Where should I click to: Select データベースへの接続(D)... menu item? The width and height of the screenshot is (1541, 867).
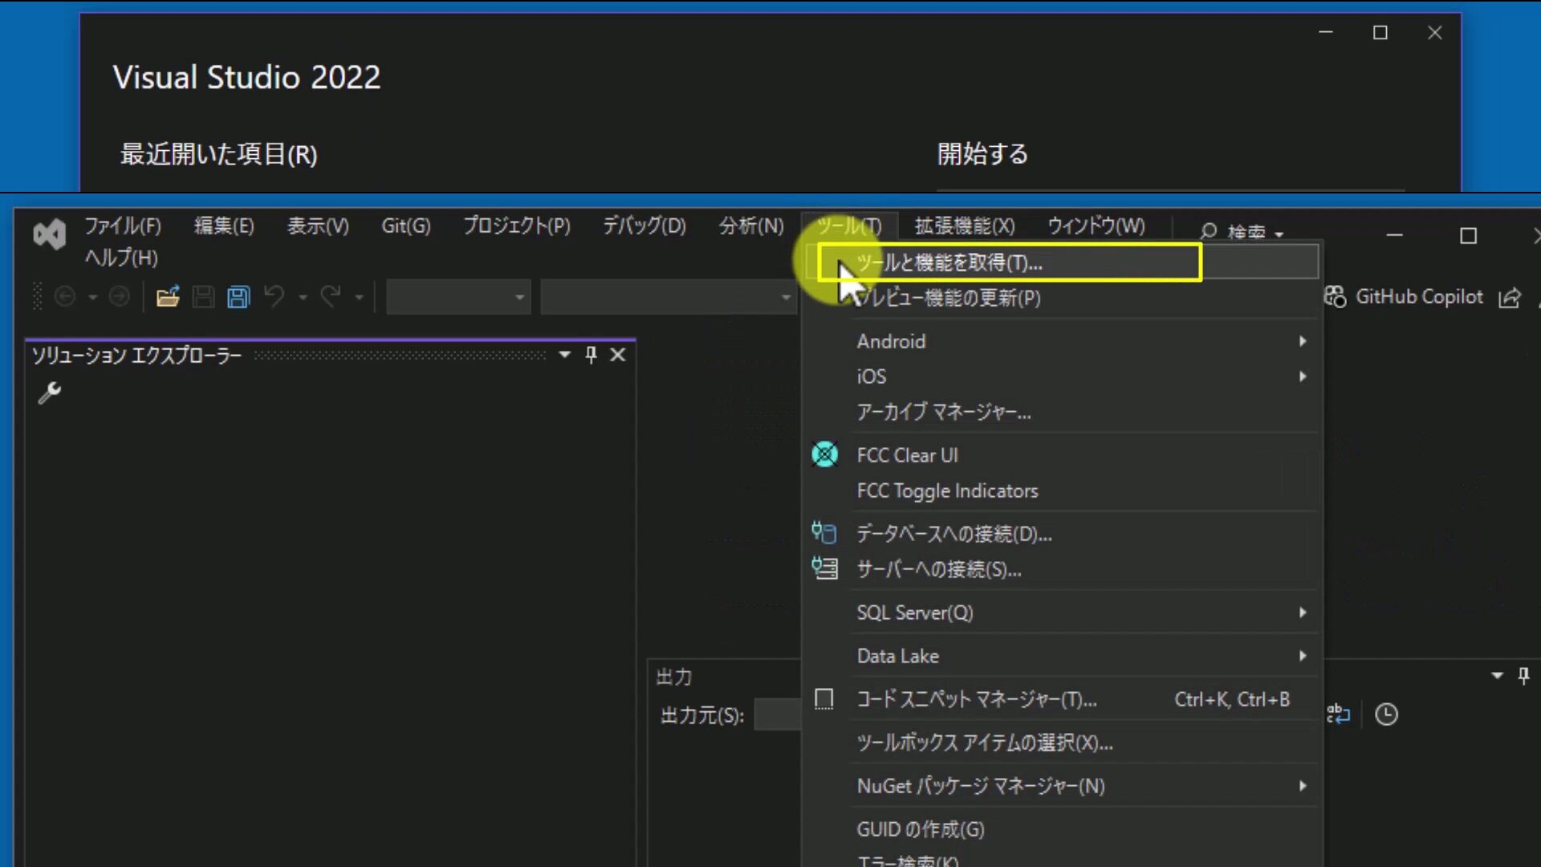(x=1061, y=534)
